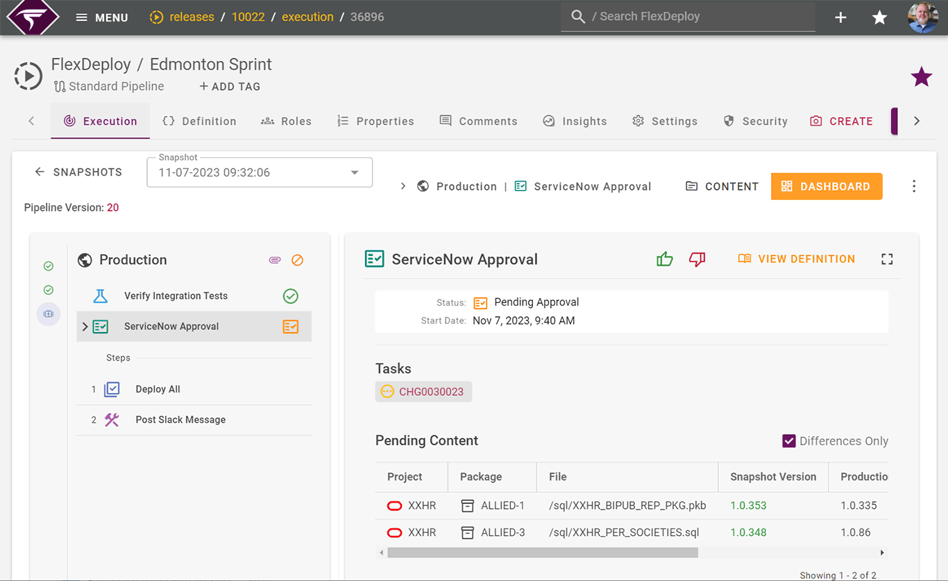Click Pipeline Version number 20
This screenshot has width=948, height=581.
pos(112,207)
